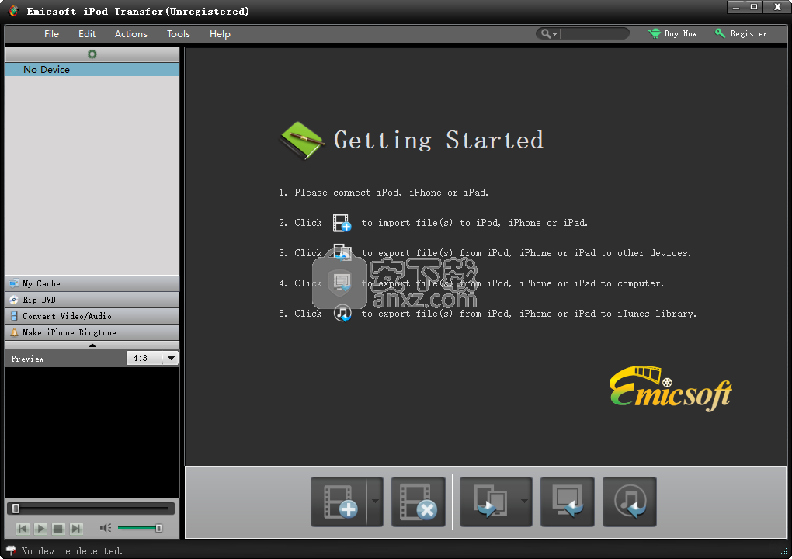Click the green key Register icon

point(720,33)
